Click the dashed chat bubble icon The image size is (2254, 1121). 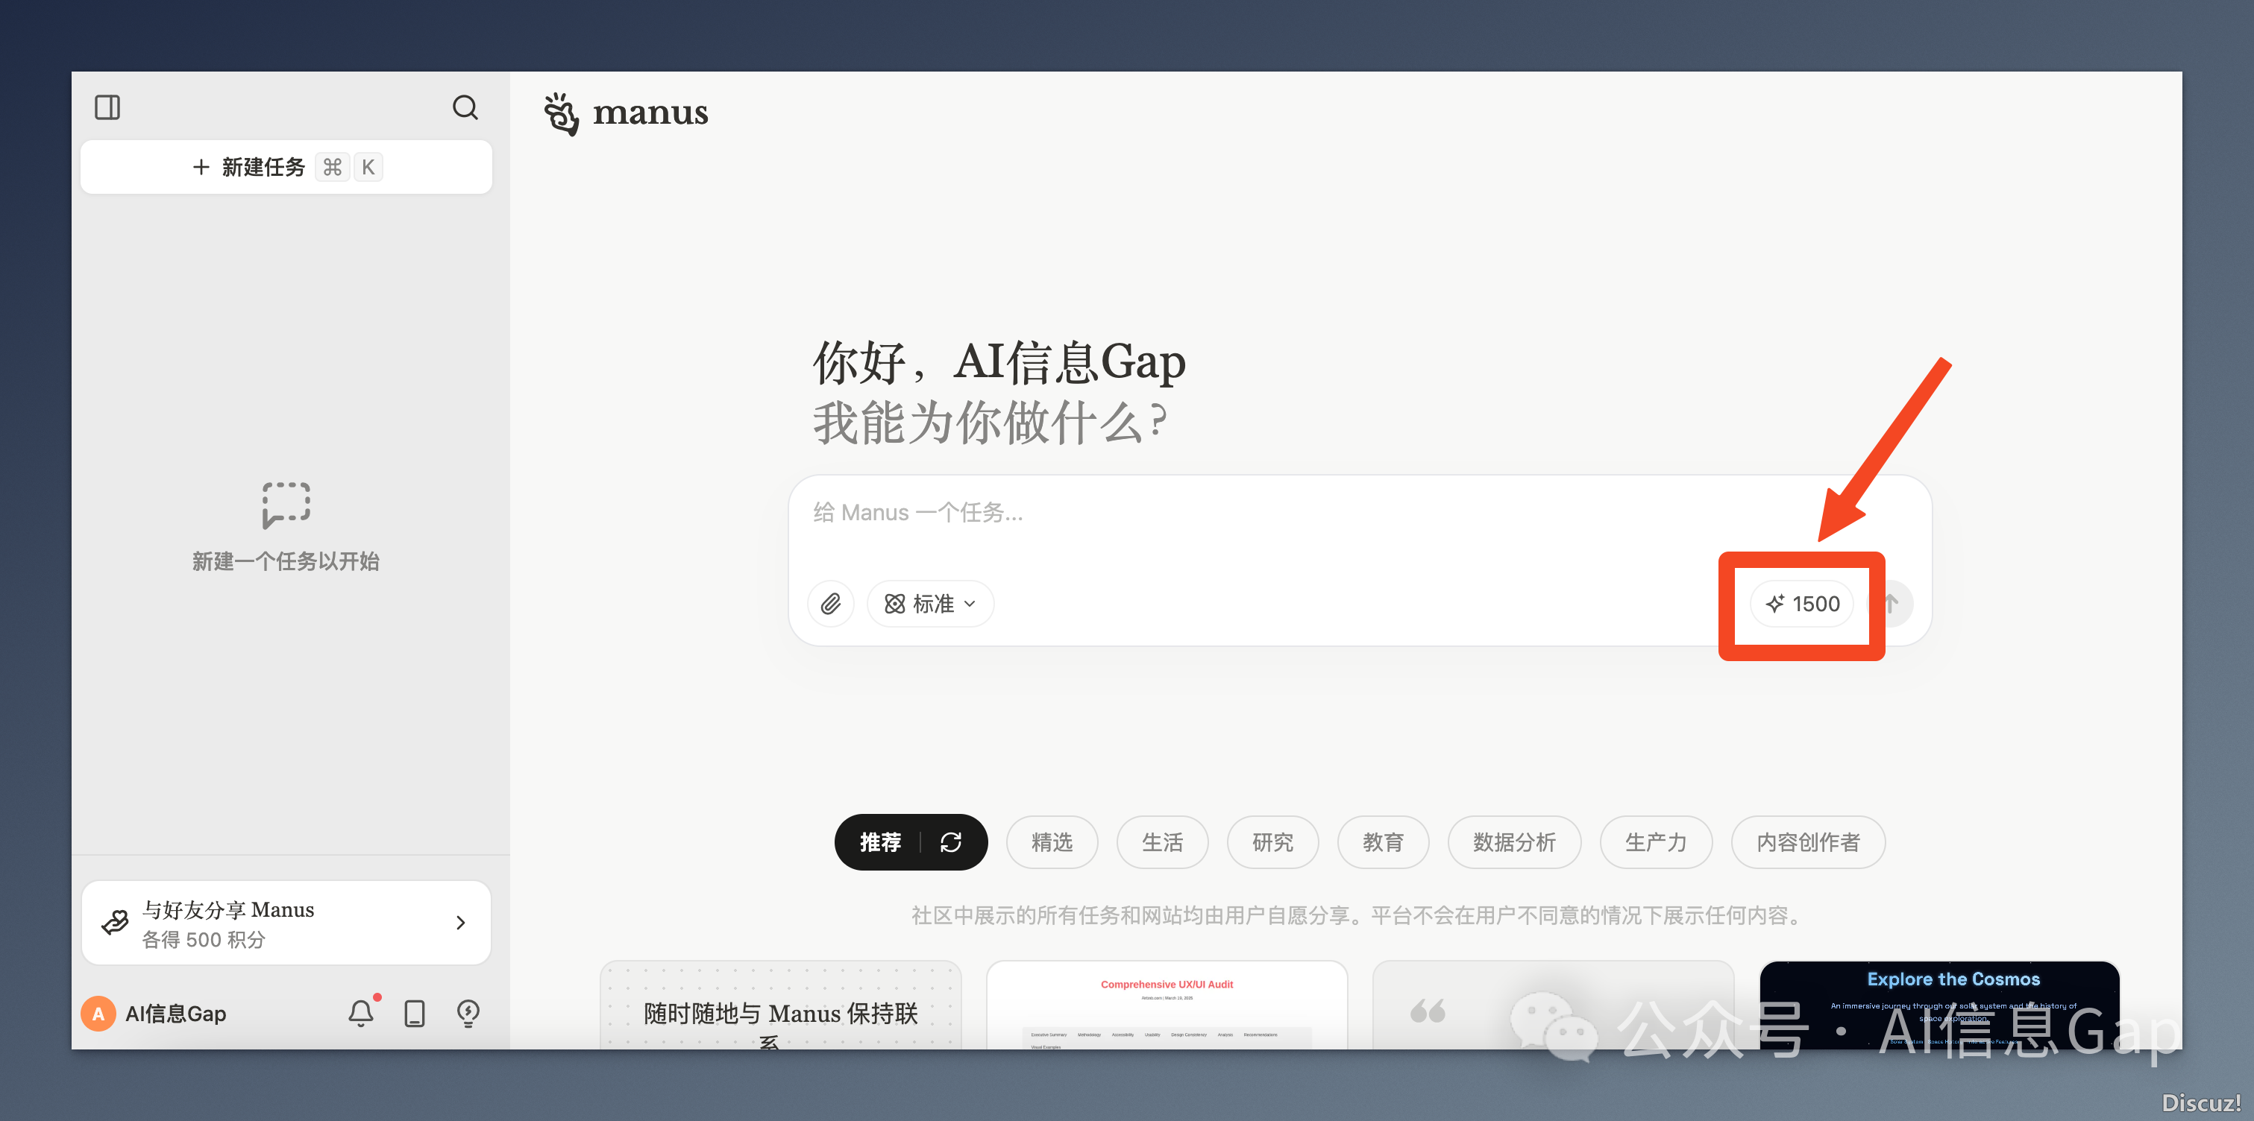pos(286,505)
